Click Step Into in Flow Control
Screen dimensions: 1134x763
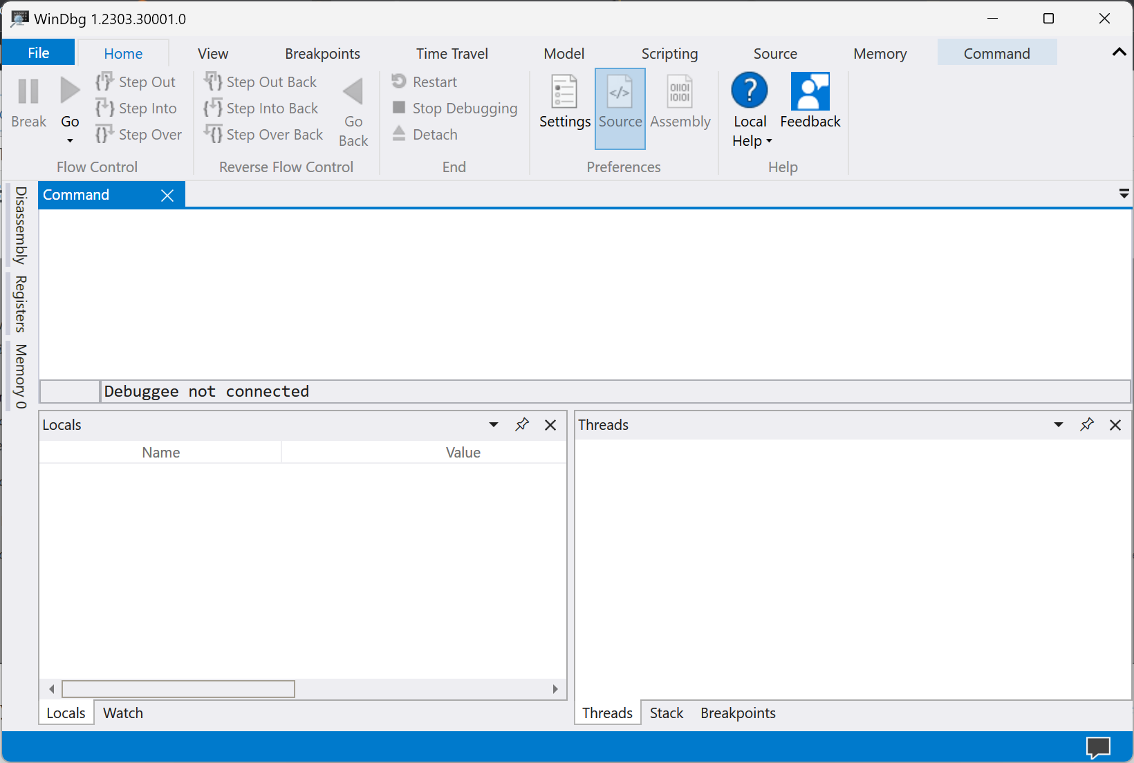[136, 108]
